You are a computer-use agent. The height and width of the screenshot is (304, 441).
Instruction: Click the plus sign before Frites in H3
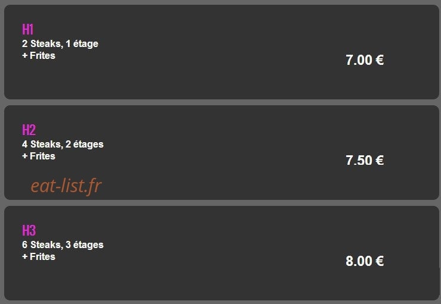pos(25,256)
